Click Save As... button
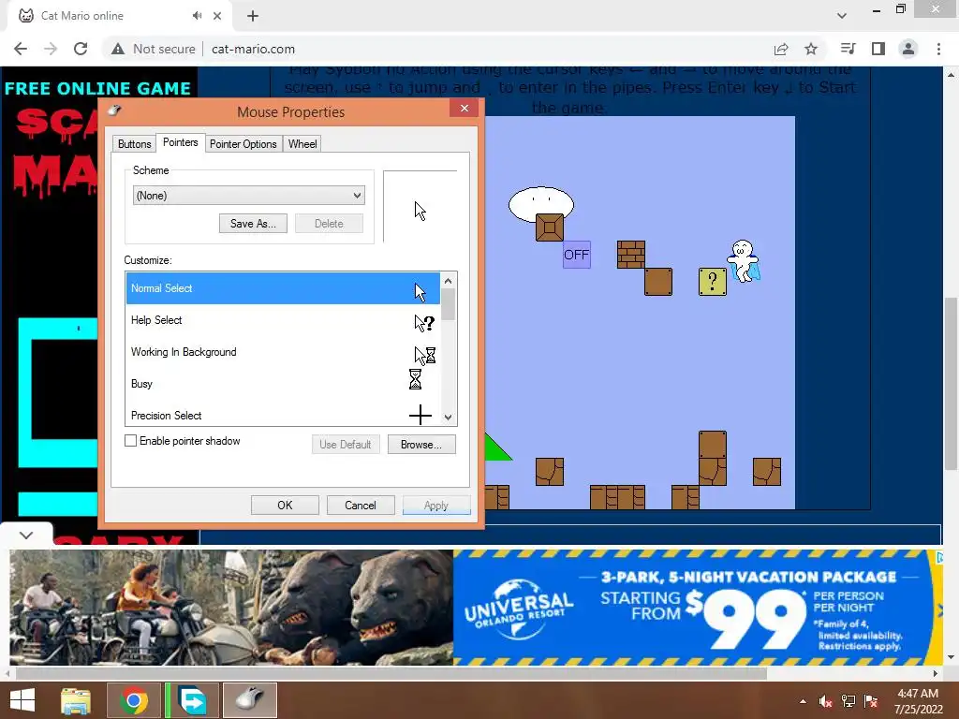The height and width of the screenshot is (719, 959). coord(253,223)
